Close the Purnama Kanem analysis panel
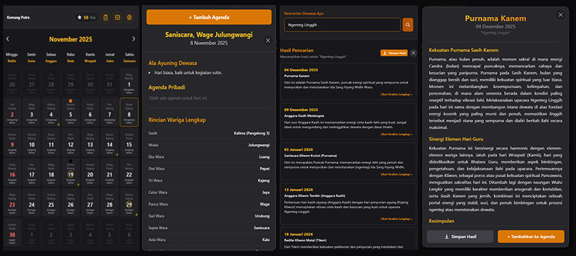The image size is (576, 256). [x=561, y=15]
